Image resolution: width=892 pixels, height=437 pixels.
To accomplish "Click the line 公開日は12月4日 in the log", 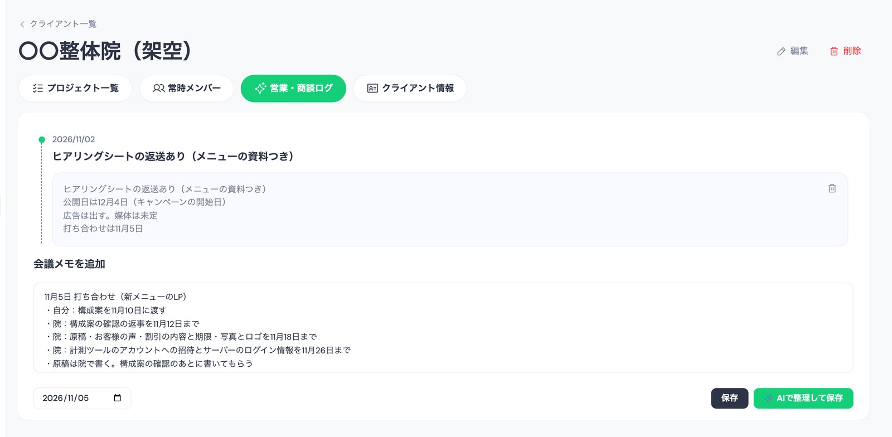I will 144,202.
